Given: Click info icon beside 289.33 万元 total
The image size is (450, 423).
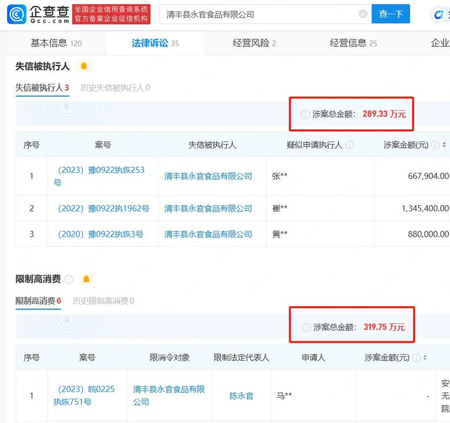Looking at the screenshot, I should (x=305, y=114).
